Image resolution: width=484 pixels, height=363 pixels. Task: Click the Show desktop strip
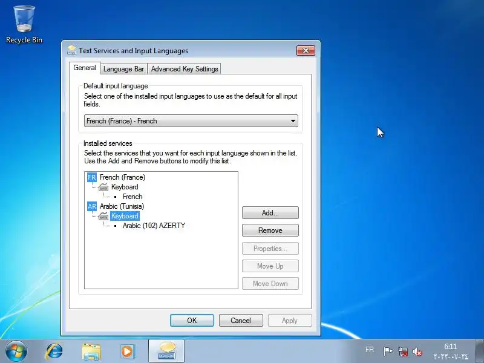pyautogui.click(x=479, y=351)
